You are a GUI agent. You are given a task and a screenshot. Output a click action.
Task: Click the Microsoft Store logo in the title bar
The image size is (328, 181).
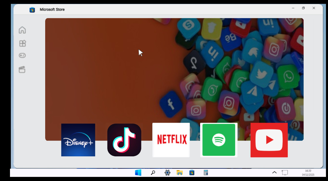[32, 9]
